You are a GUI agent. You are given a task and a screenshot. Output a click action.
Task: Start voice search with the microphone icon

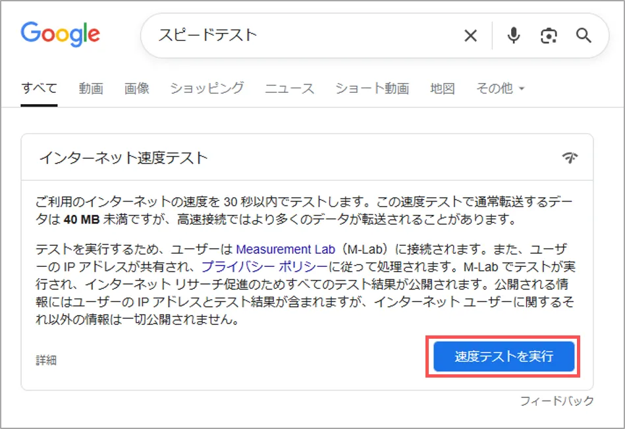[x=514, y=36]
